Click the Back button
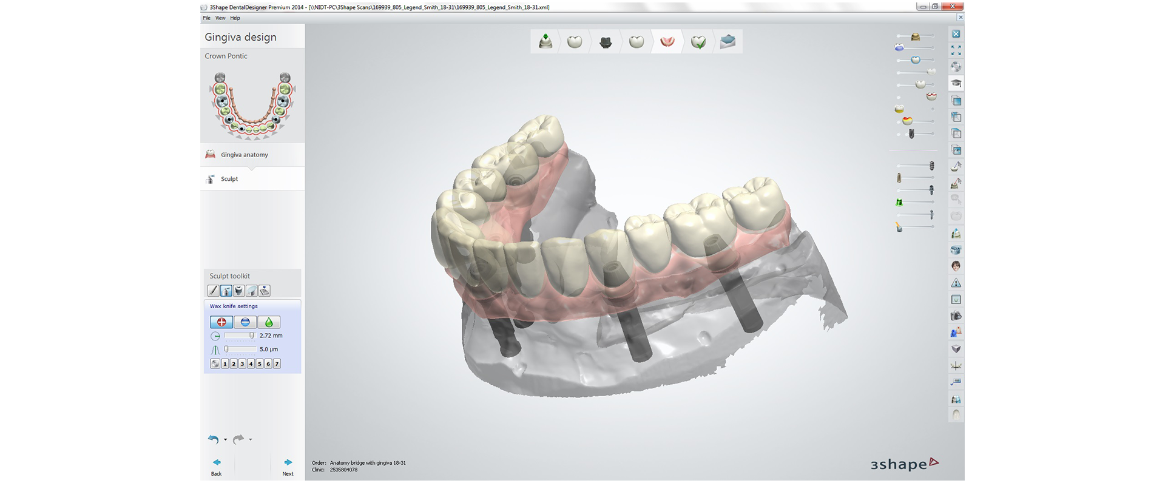This screenshot has width=1165, height=483. pyautogui.click(x=217, y=467)
